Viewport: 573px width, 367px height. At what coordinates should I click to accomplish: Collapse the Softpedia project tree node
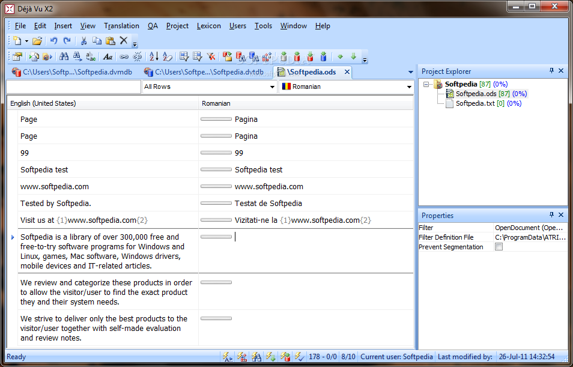[426, 85]
